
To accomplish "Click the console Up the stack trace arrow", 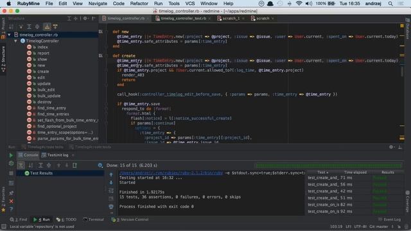I will tap(111, 175).
